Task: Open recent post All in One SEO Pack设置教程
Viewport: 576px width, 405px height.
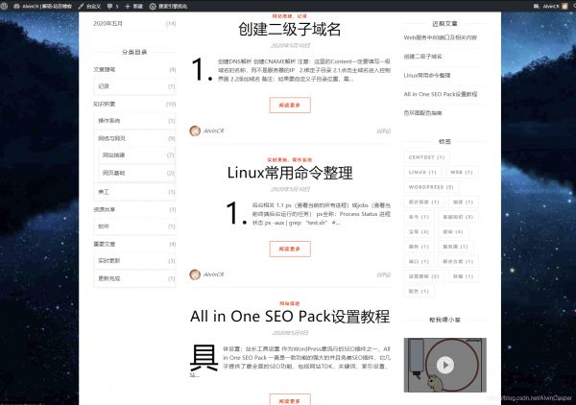Action: tap(441, 94)
